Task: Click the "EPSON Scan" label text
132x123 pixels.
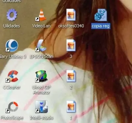Action: (42, 57)
